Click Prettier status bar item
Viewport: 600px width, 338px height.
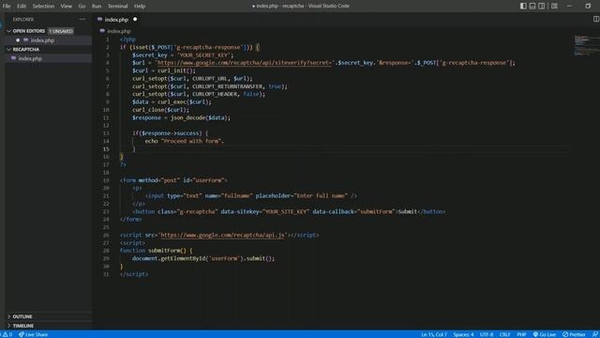coord(574,334)
